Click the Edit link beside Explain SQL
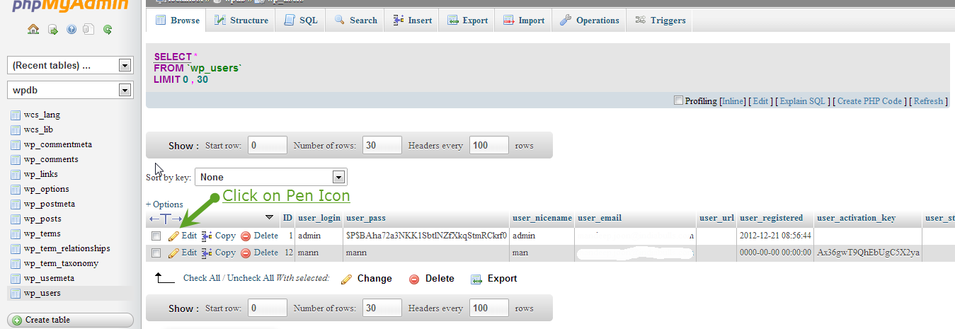 pyautogui.click(x=760, y=101)
